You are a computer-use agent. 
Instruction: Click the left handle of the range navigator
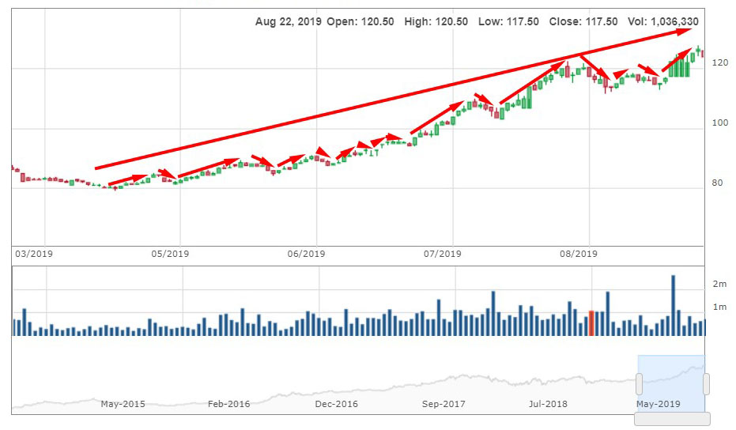(x=639, y=384)
